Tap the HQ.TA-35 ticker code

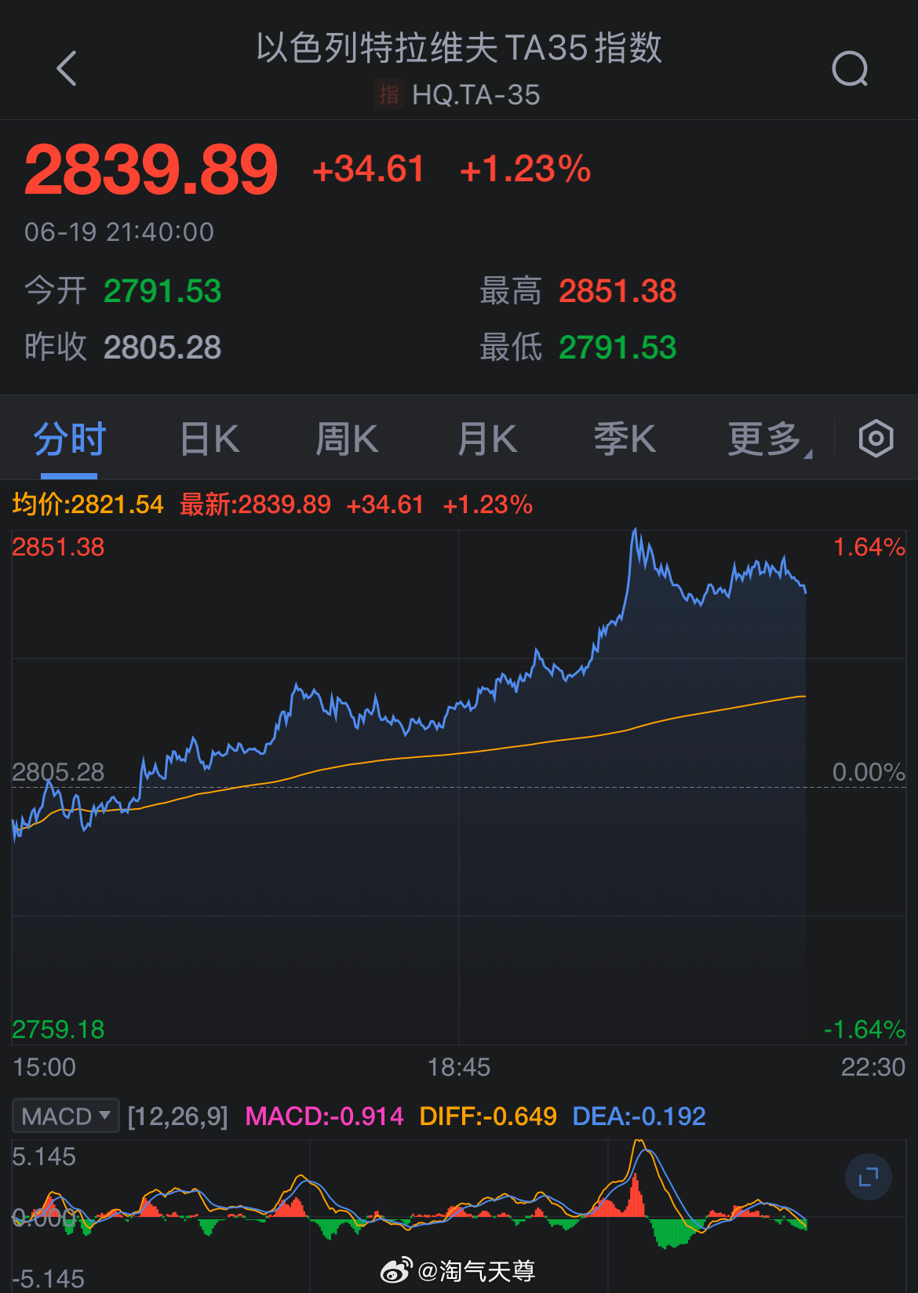[x=476, y=95]
